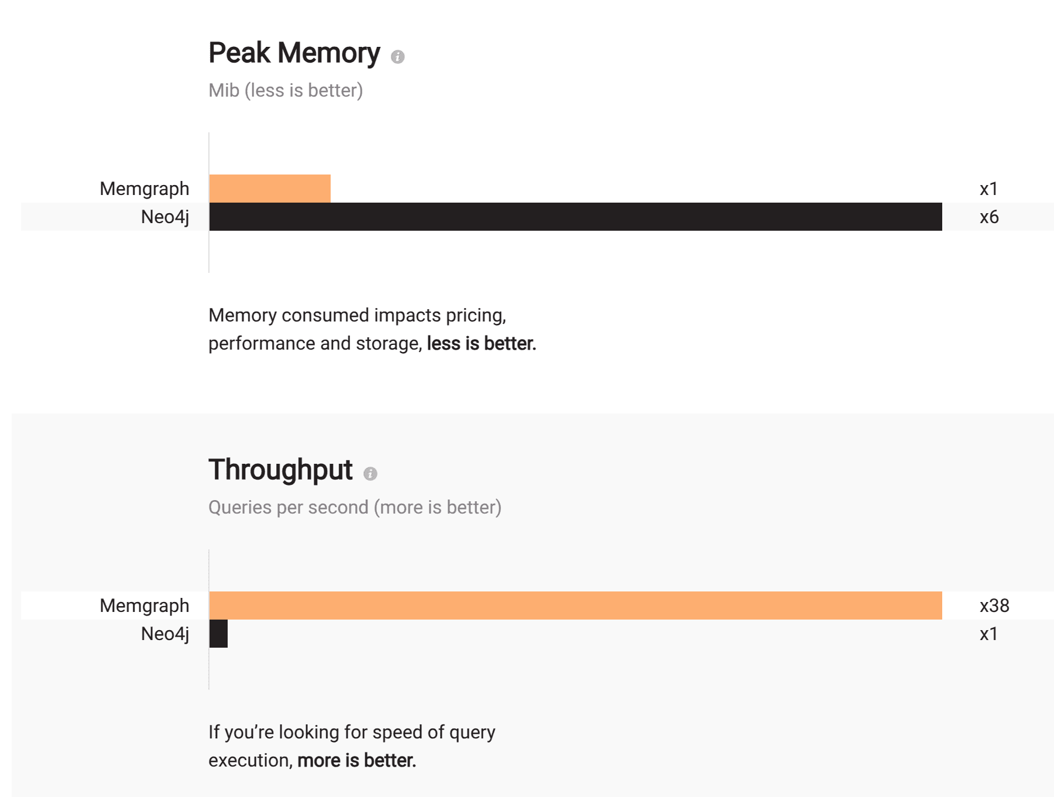
Task: Click 'Queries per second (more is better)' subtitle
Action: (355, 507)
